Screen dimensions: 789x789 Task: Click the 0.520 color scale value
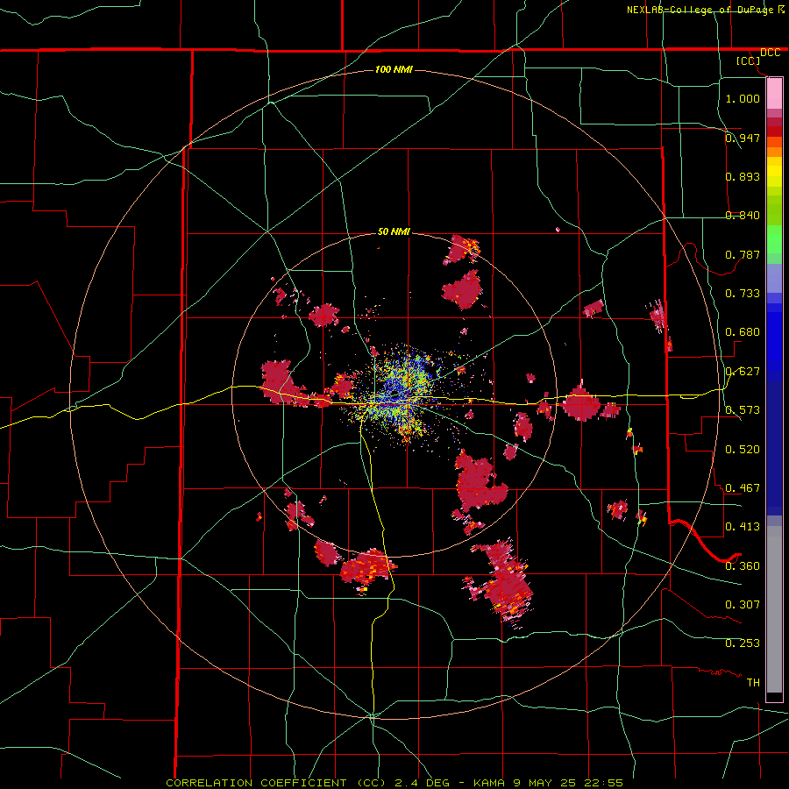tap(743, 450)
